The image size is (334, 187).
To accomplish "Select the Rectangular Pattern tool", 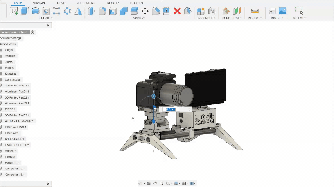I will [57, 11].
